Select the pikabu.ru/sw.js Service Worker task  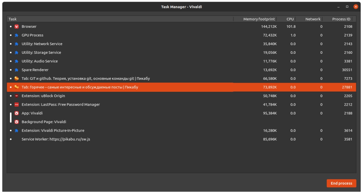tap(181, 139)
